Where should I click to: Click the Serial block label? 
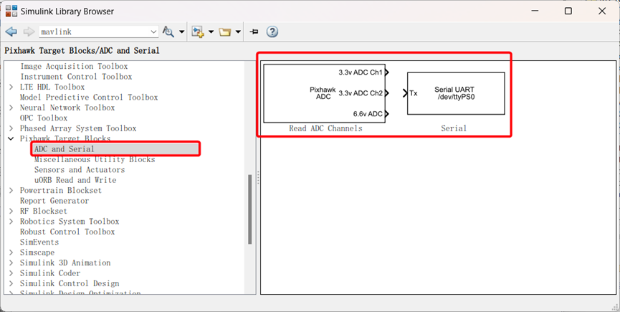click(x=454, y=128)
